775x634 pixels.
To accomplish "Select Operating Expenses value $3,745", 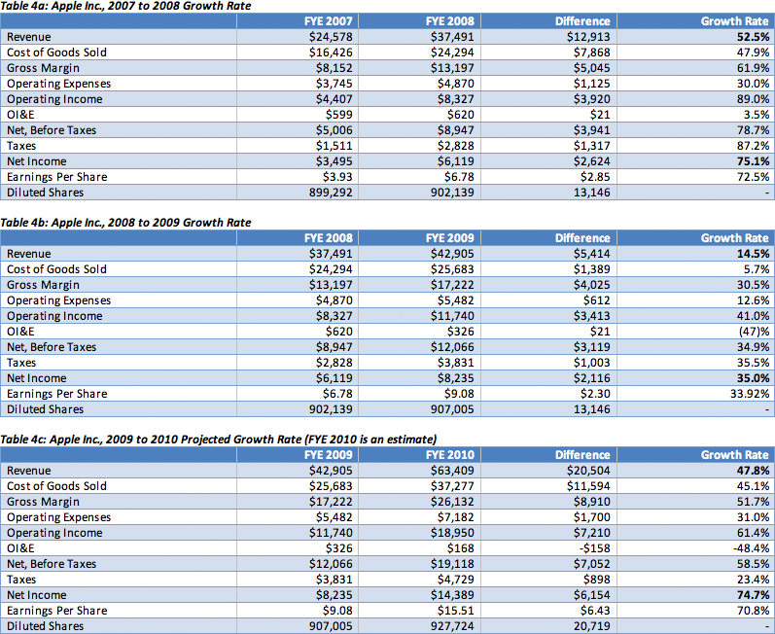I will tap(335, 84).
